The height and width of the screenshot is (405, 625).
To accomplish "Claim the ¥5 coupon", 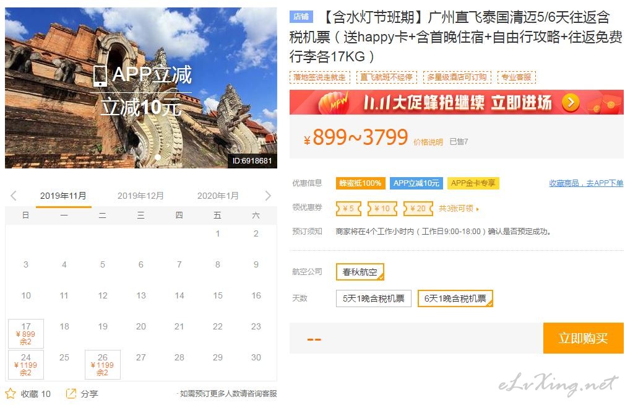I will tap(348, 208).
